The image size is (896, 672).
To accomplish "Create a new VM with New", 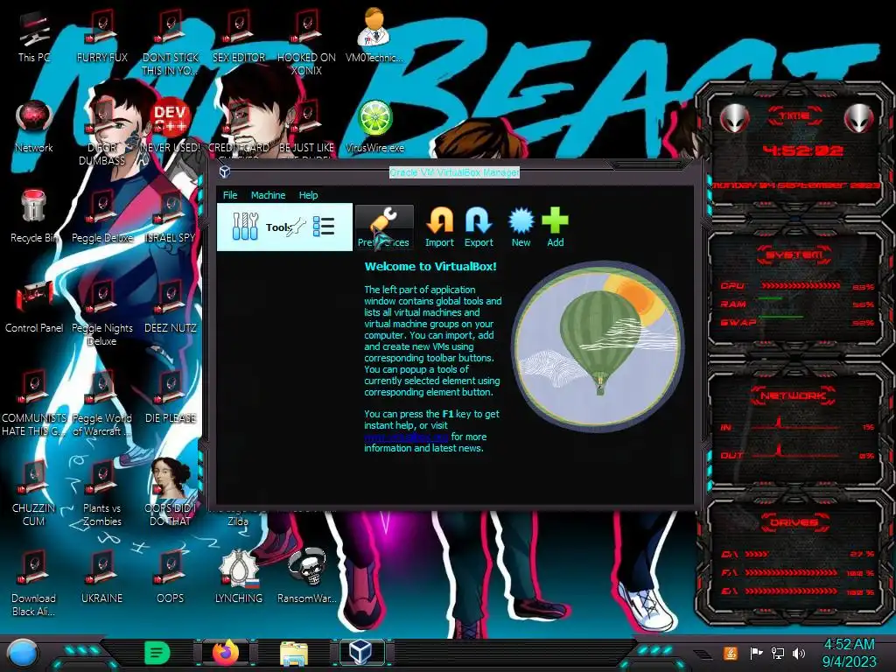I will tap(521, 227).
